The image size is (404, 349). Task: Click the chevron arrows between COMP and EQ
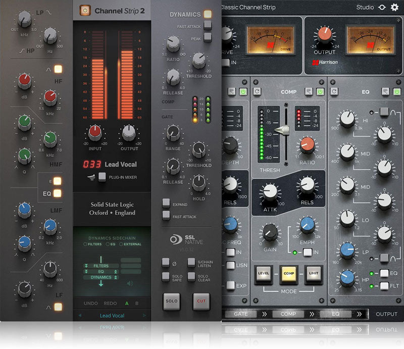pos(312,314)
